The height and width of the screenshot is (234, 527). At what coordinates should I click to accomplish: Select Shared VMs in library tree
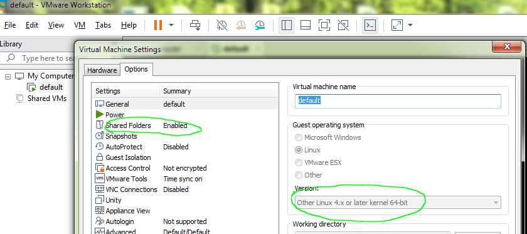tap(46, 98)
